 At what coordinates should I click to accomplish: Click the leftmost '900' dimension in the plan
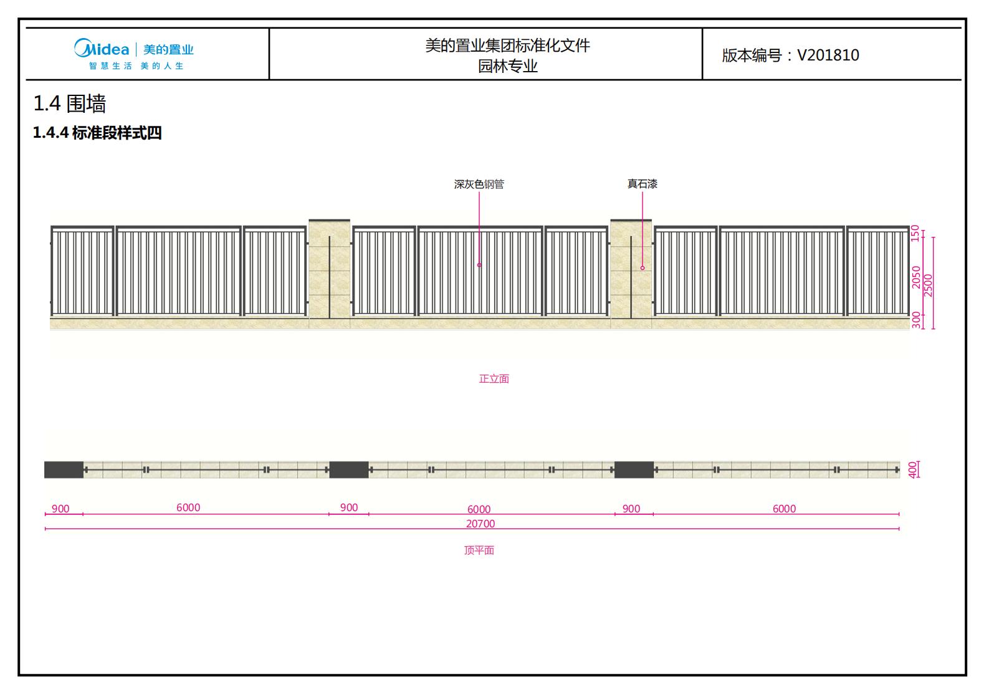(60, 509)
